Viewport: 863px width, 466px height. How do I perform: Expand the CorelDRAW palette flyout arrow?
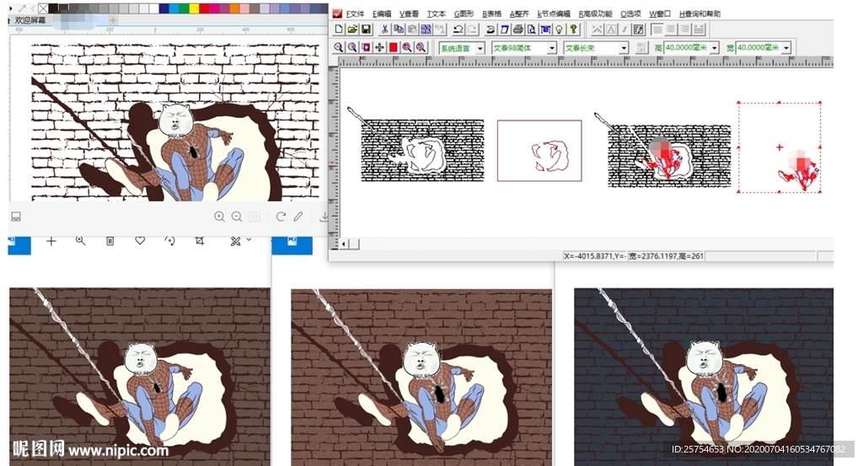pos(11,8)
